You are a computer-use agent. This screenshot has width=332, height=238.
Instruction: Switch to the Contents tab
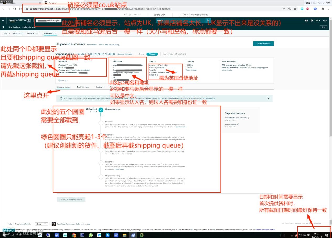[100, 87]
